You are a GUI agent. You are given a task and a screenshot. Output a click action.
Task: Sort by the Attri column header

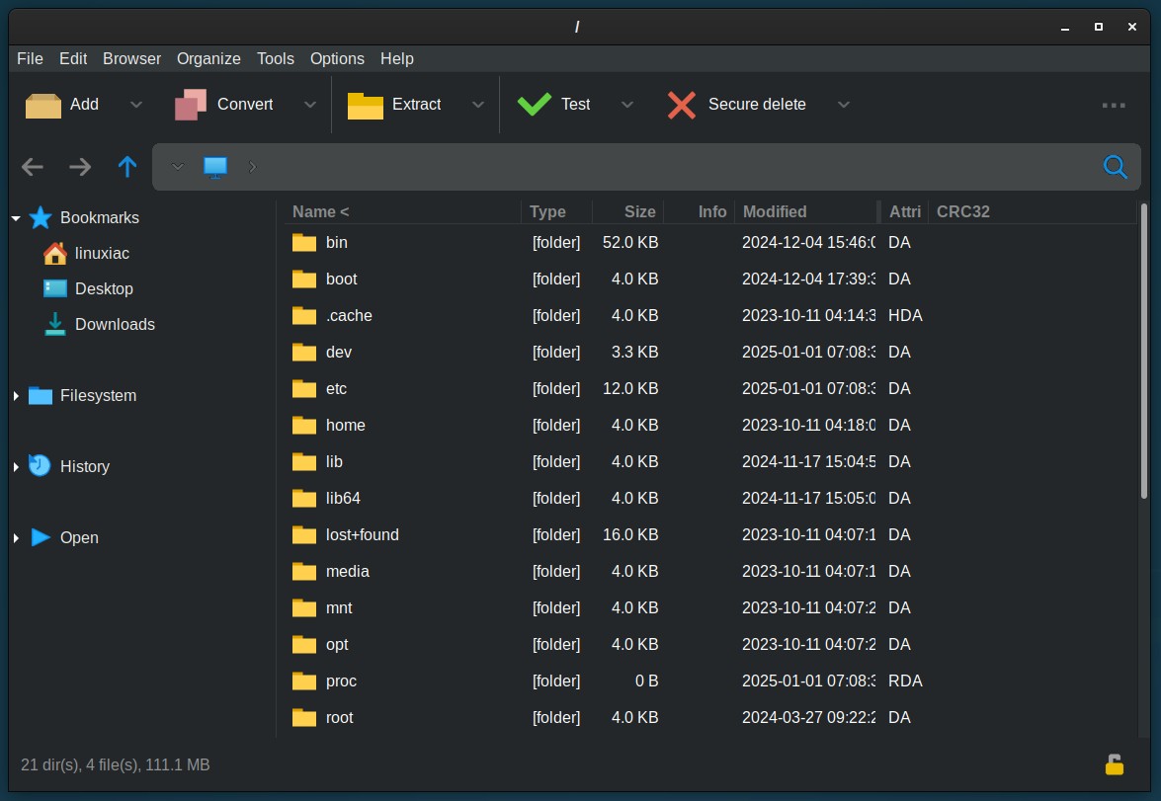(x=904, y=211)
